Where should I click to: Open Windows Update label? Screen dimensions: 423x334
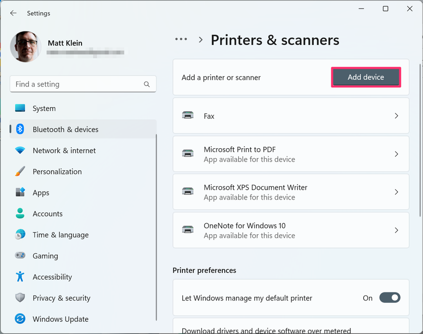[x=61, y=319]
